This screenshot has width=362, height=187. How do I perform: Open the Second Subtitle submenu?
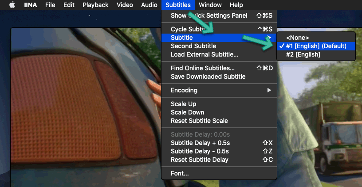[x=219, y=46]
